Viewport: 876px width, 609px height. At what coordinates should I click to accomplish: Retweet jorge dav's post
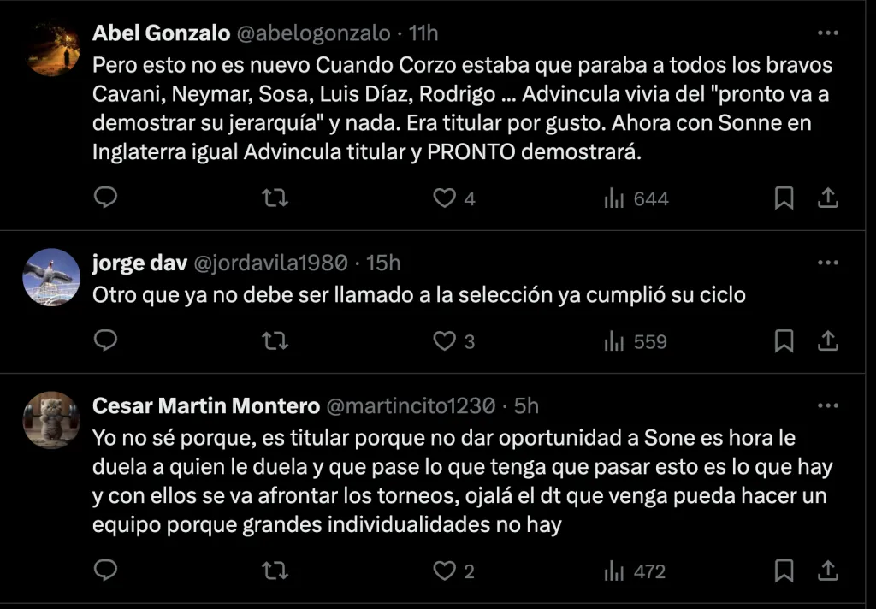tap(275, 341)
